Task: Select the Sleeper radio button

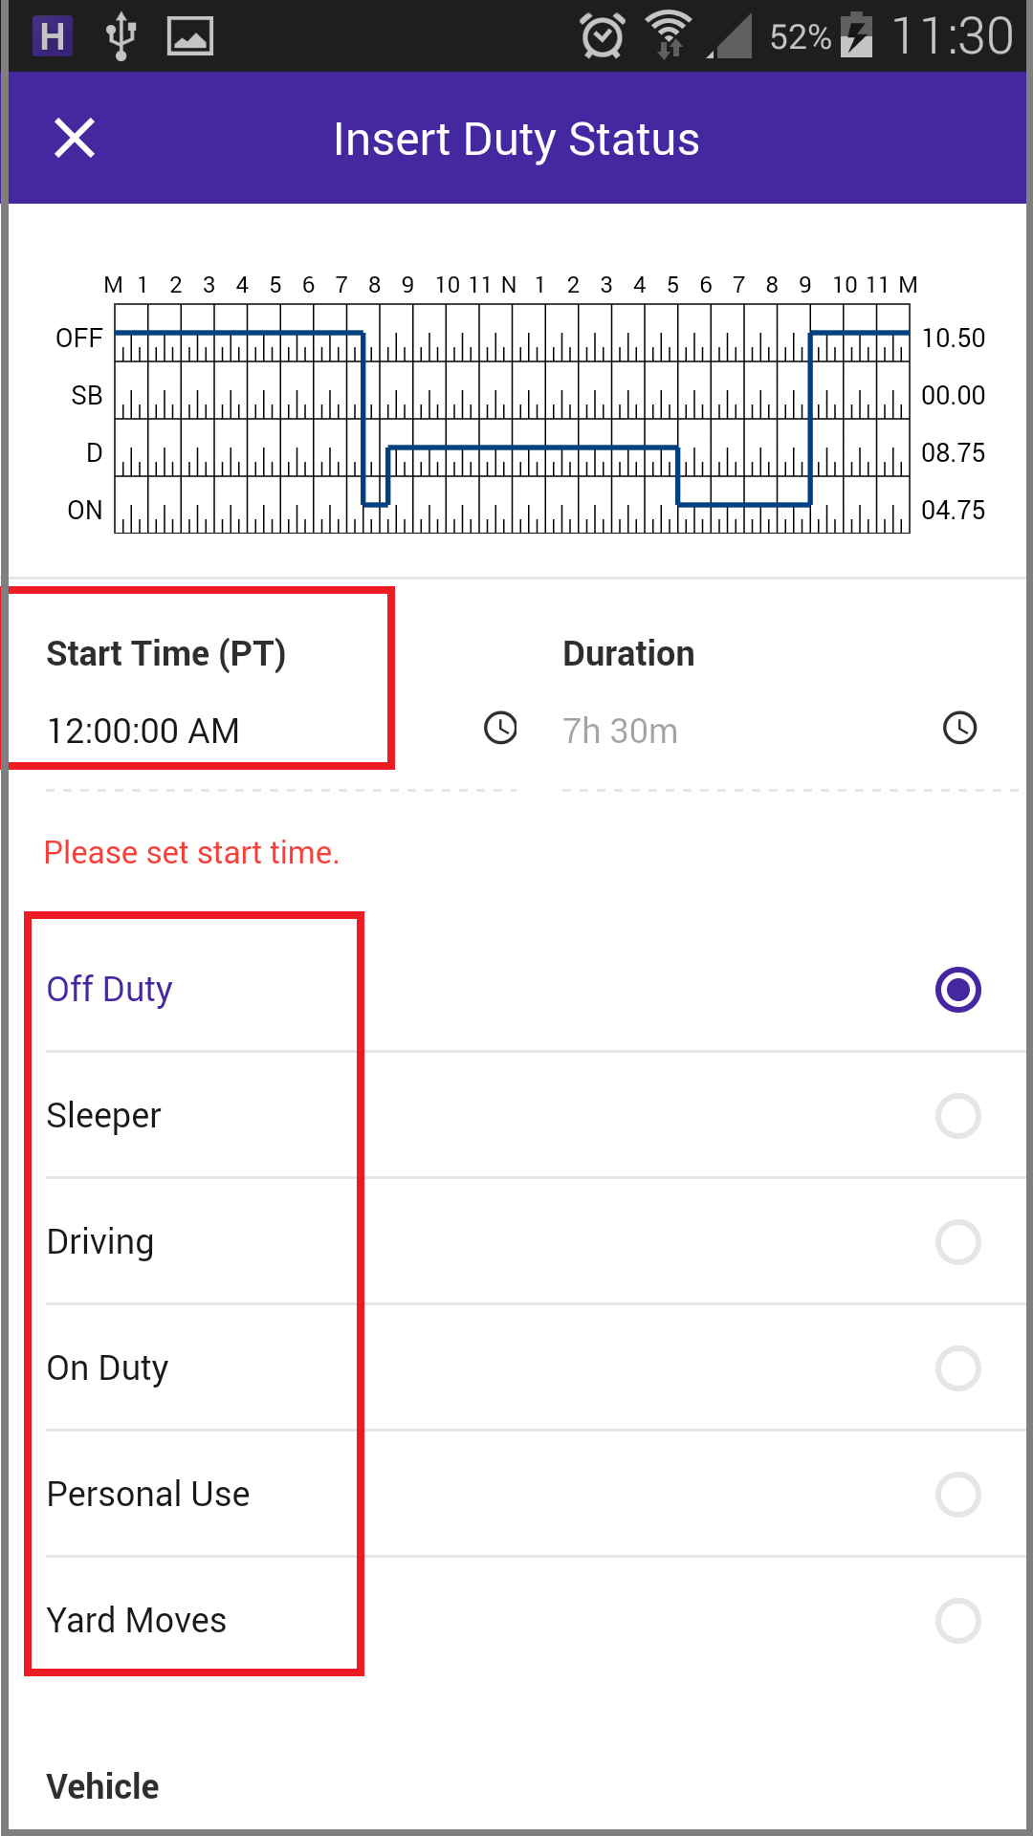Action: (x=958, y=1116)
